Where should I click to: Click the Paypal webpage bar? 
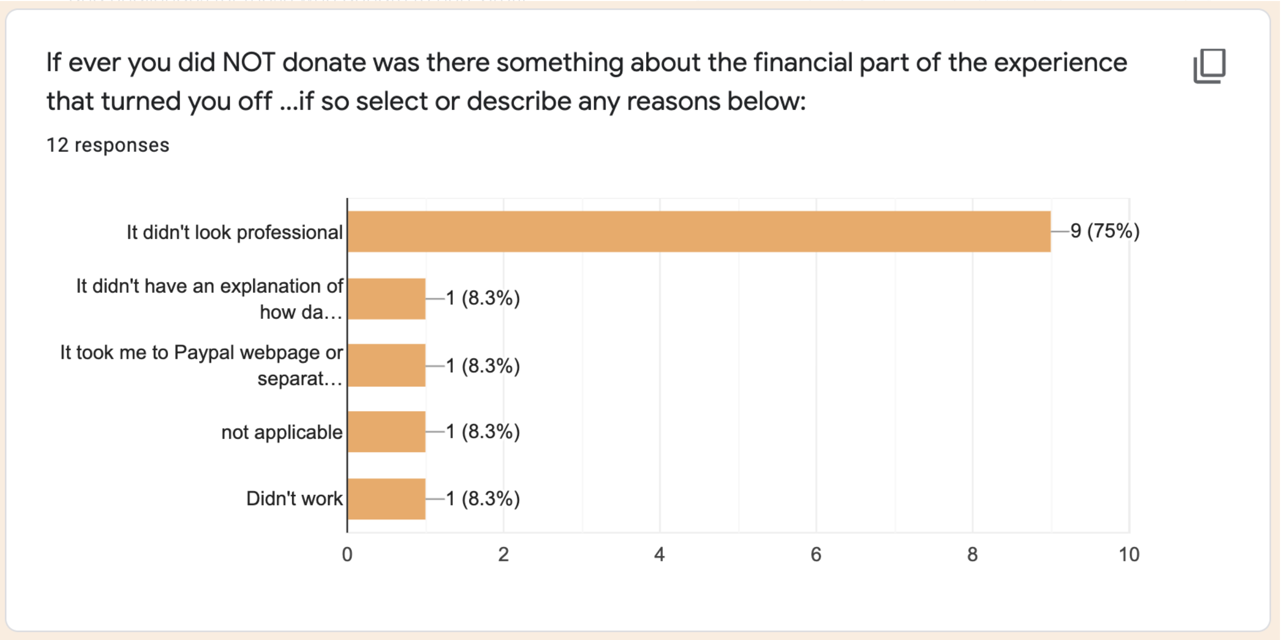387,365
